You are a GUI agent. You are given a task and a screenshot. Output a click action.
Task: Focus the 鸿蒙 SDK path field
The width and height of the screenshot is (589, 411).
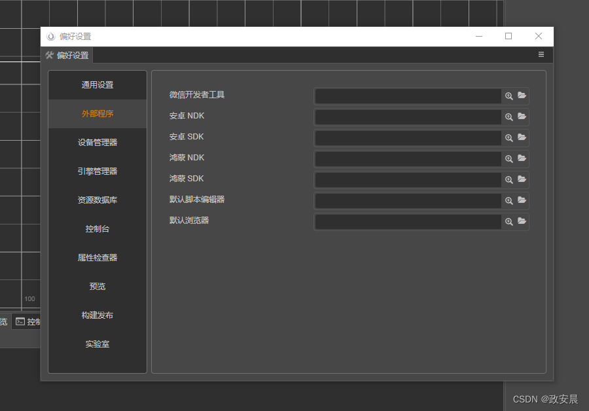click(408, 179)
